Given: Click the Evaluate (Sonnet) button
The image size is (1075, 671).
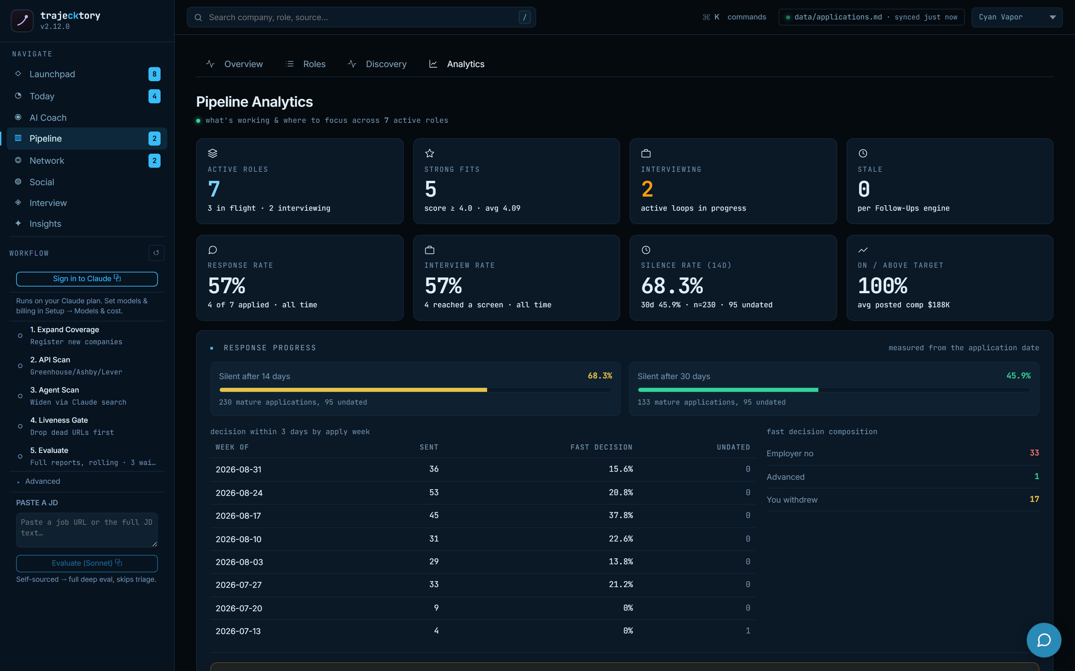Looking at the screenshot, I should click(87, 563).
